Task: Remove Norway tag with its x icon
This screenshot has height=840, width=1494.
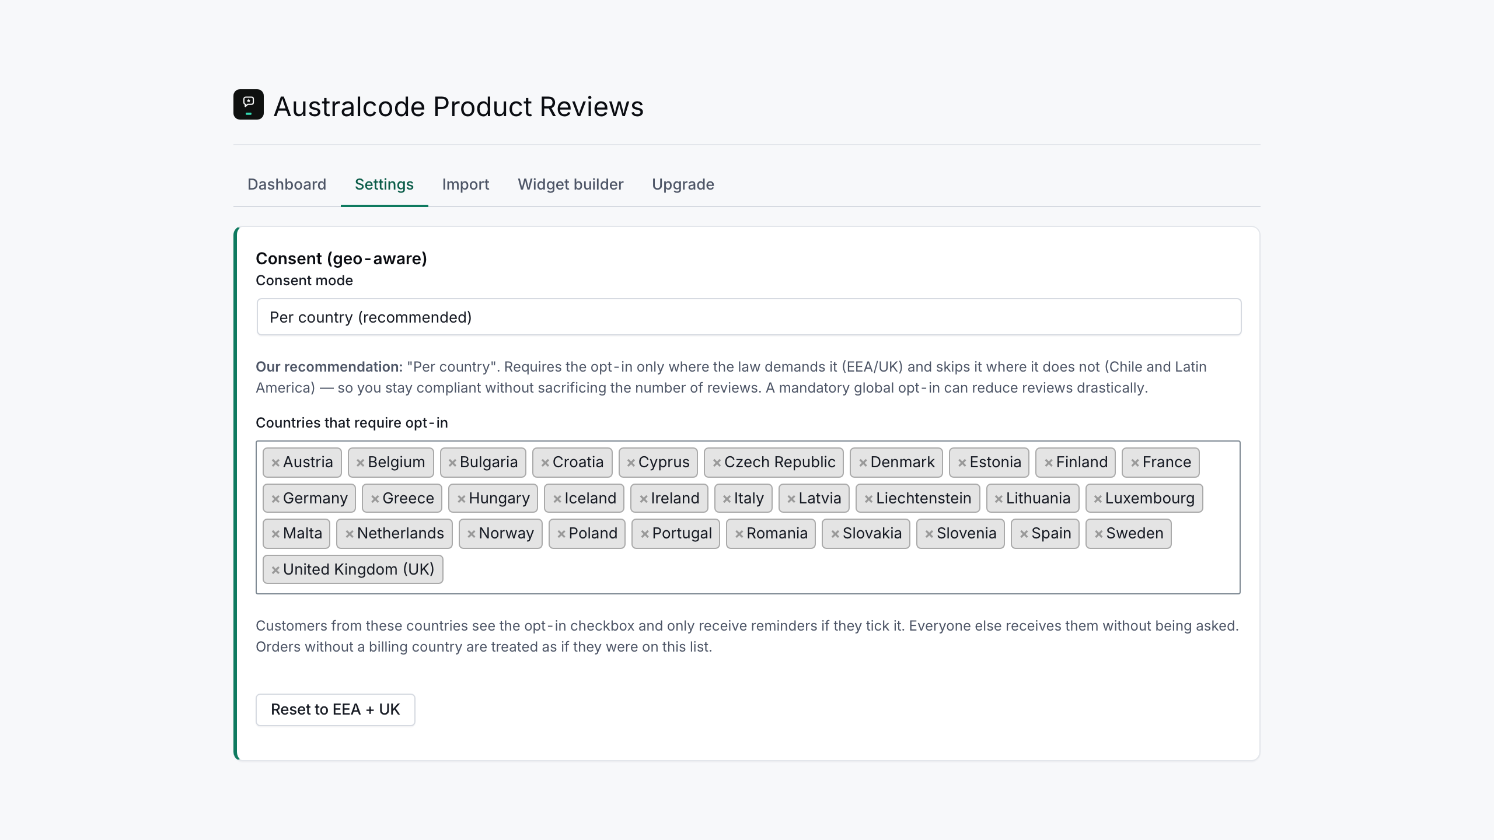Action: click(472, 534)
